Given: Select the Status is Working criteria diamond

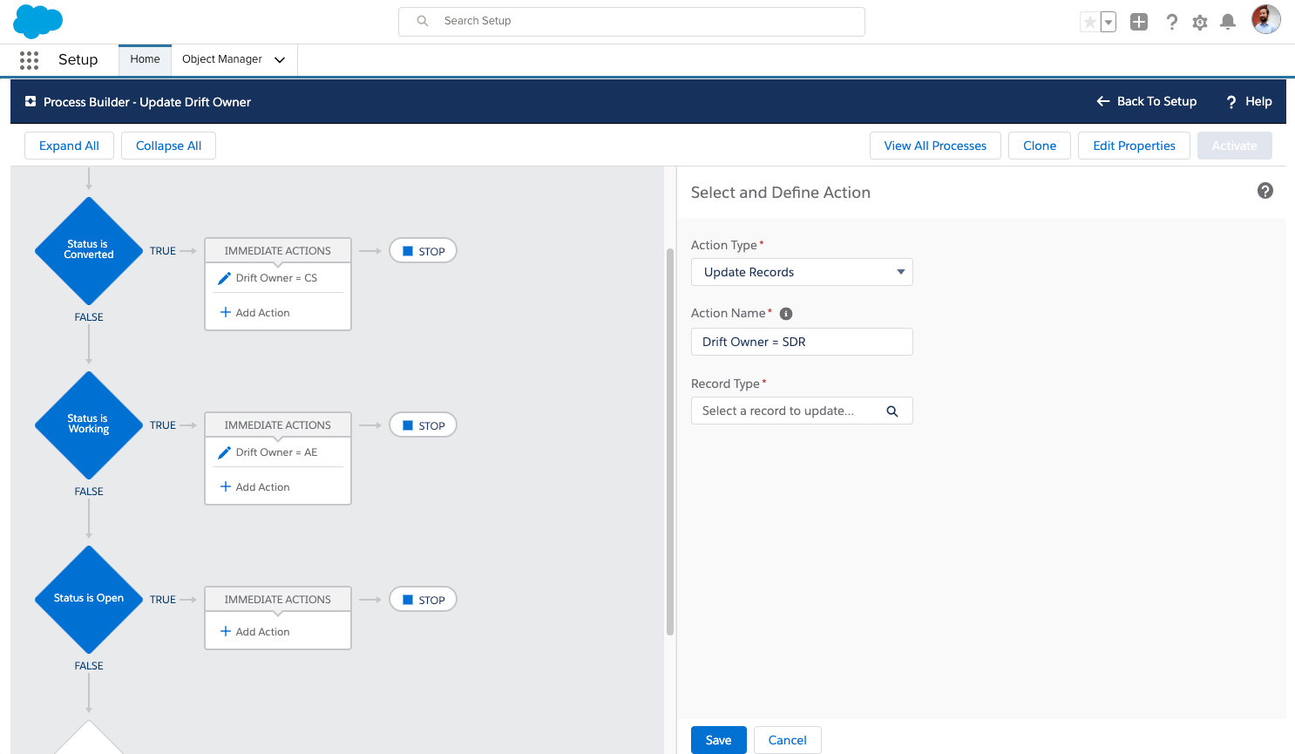Looking at the screenshot, I should pos(89,425).
